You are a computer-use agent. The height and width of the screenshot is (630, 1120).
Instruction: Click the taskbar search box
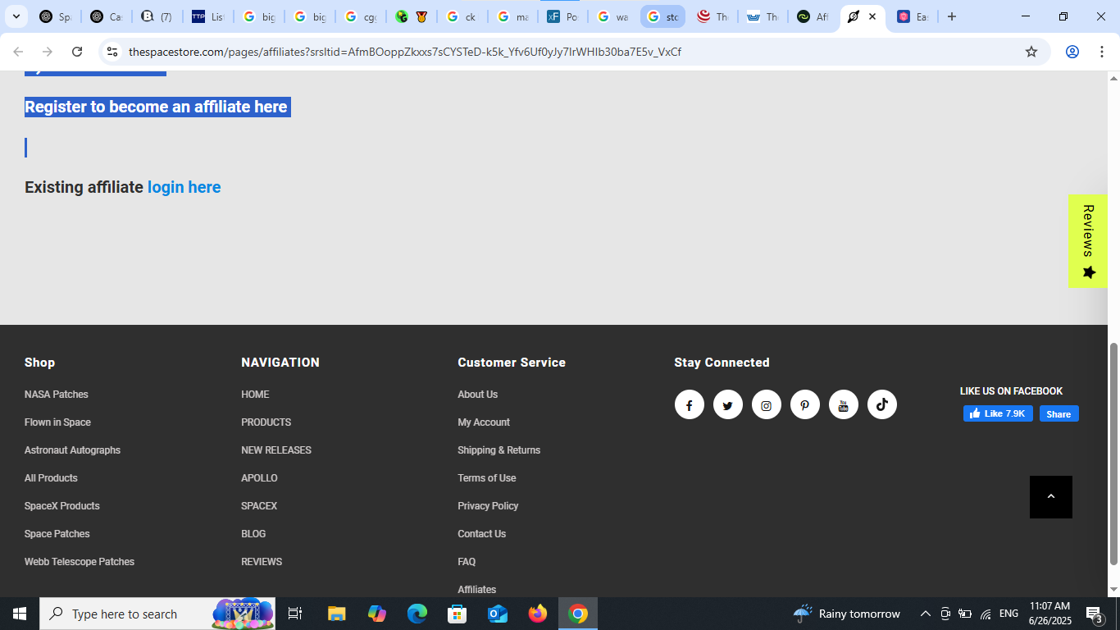[x=157, y=614]
